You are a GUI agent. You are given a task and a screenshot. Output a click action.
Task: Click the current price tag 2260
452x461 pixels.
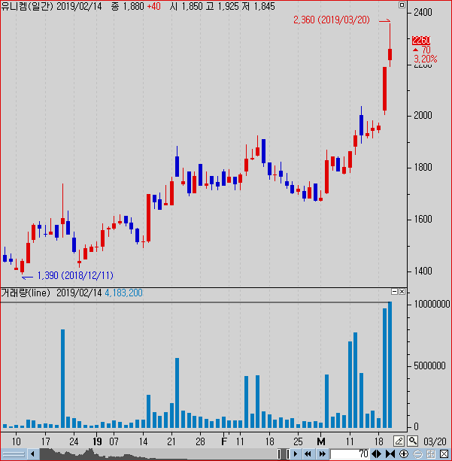[420, 41]
